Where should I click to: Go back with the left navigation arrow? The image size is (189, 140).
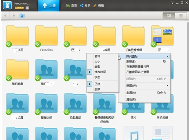tap(5, 15)
